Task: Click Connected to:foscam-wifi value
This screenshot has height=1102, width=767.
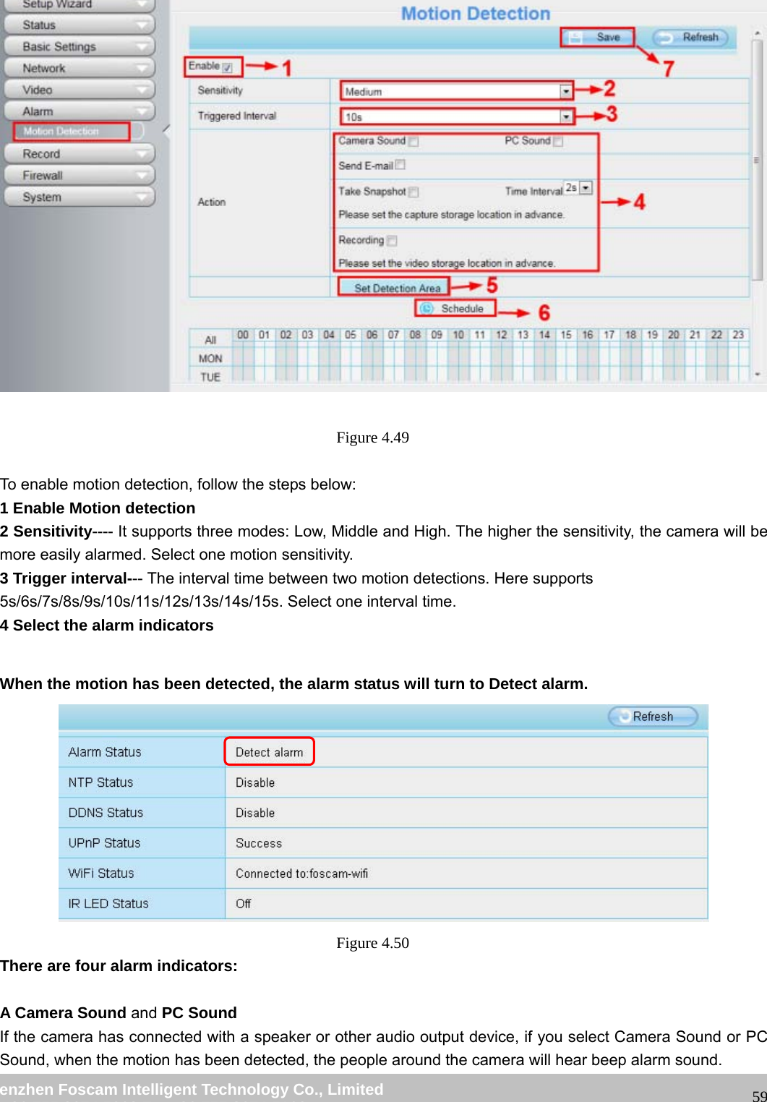Action: (x=301, y=874)
